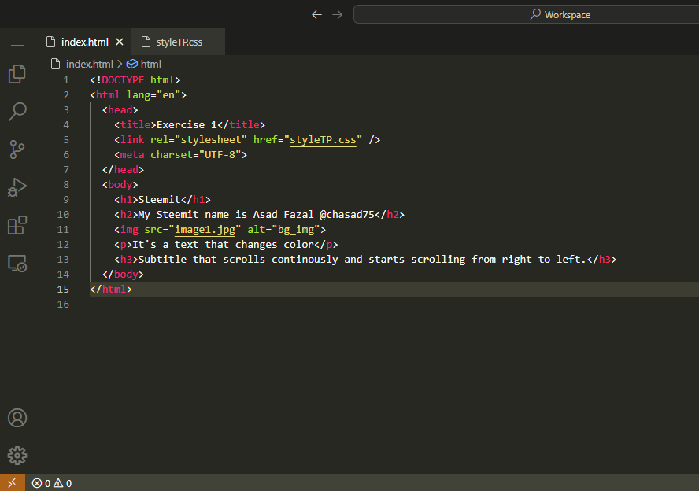The height and width of the screenshot is (491, 699).
Task: Click the remote window indicator in status bar
Action: point(12,483)
